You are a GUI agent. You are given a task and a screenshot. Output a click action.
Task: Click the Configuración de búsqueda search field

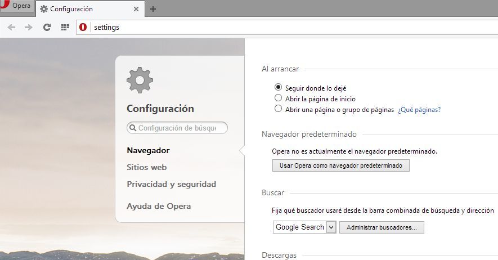177,128
